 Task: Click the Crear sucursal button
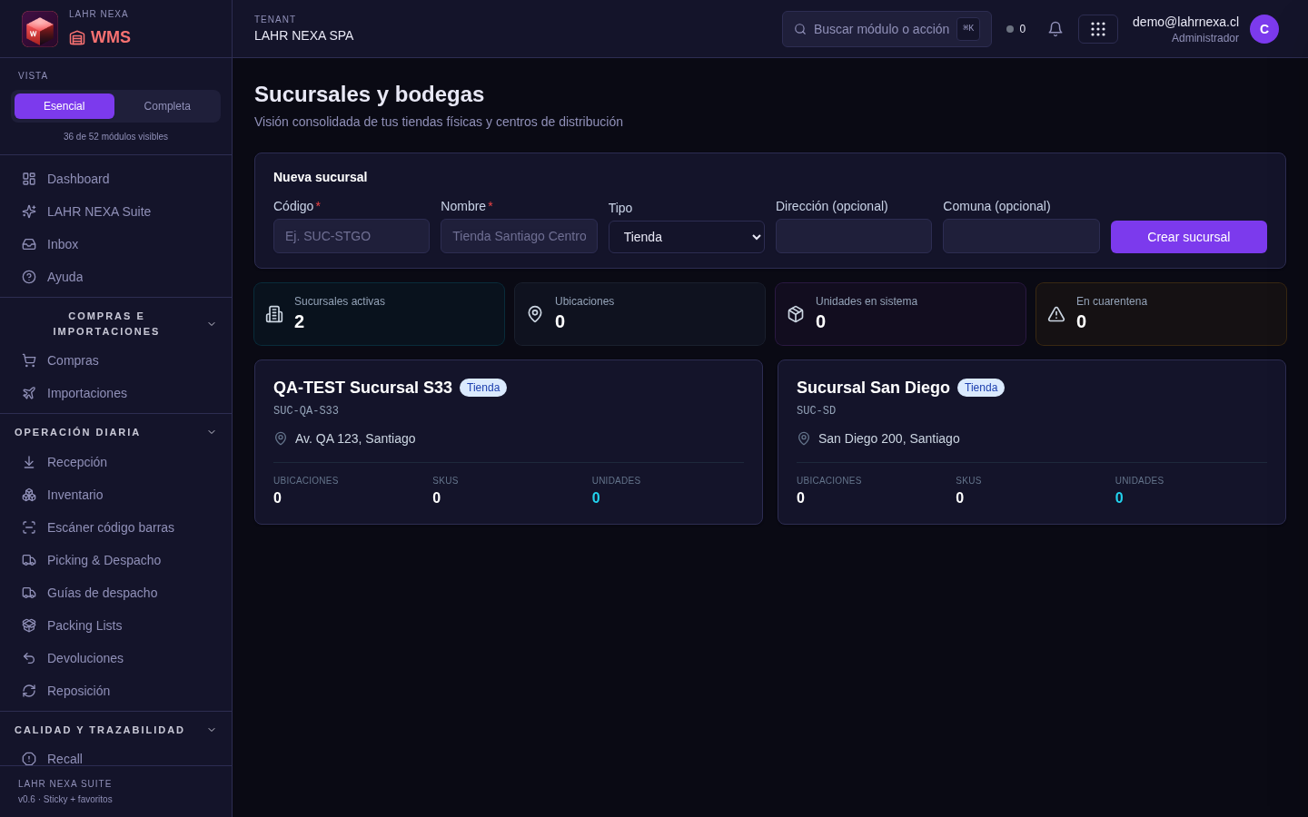click(1189, 237)
